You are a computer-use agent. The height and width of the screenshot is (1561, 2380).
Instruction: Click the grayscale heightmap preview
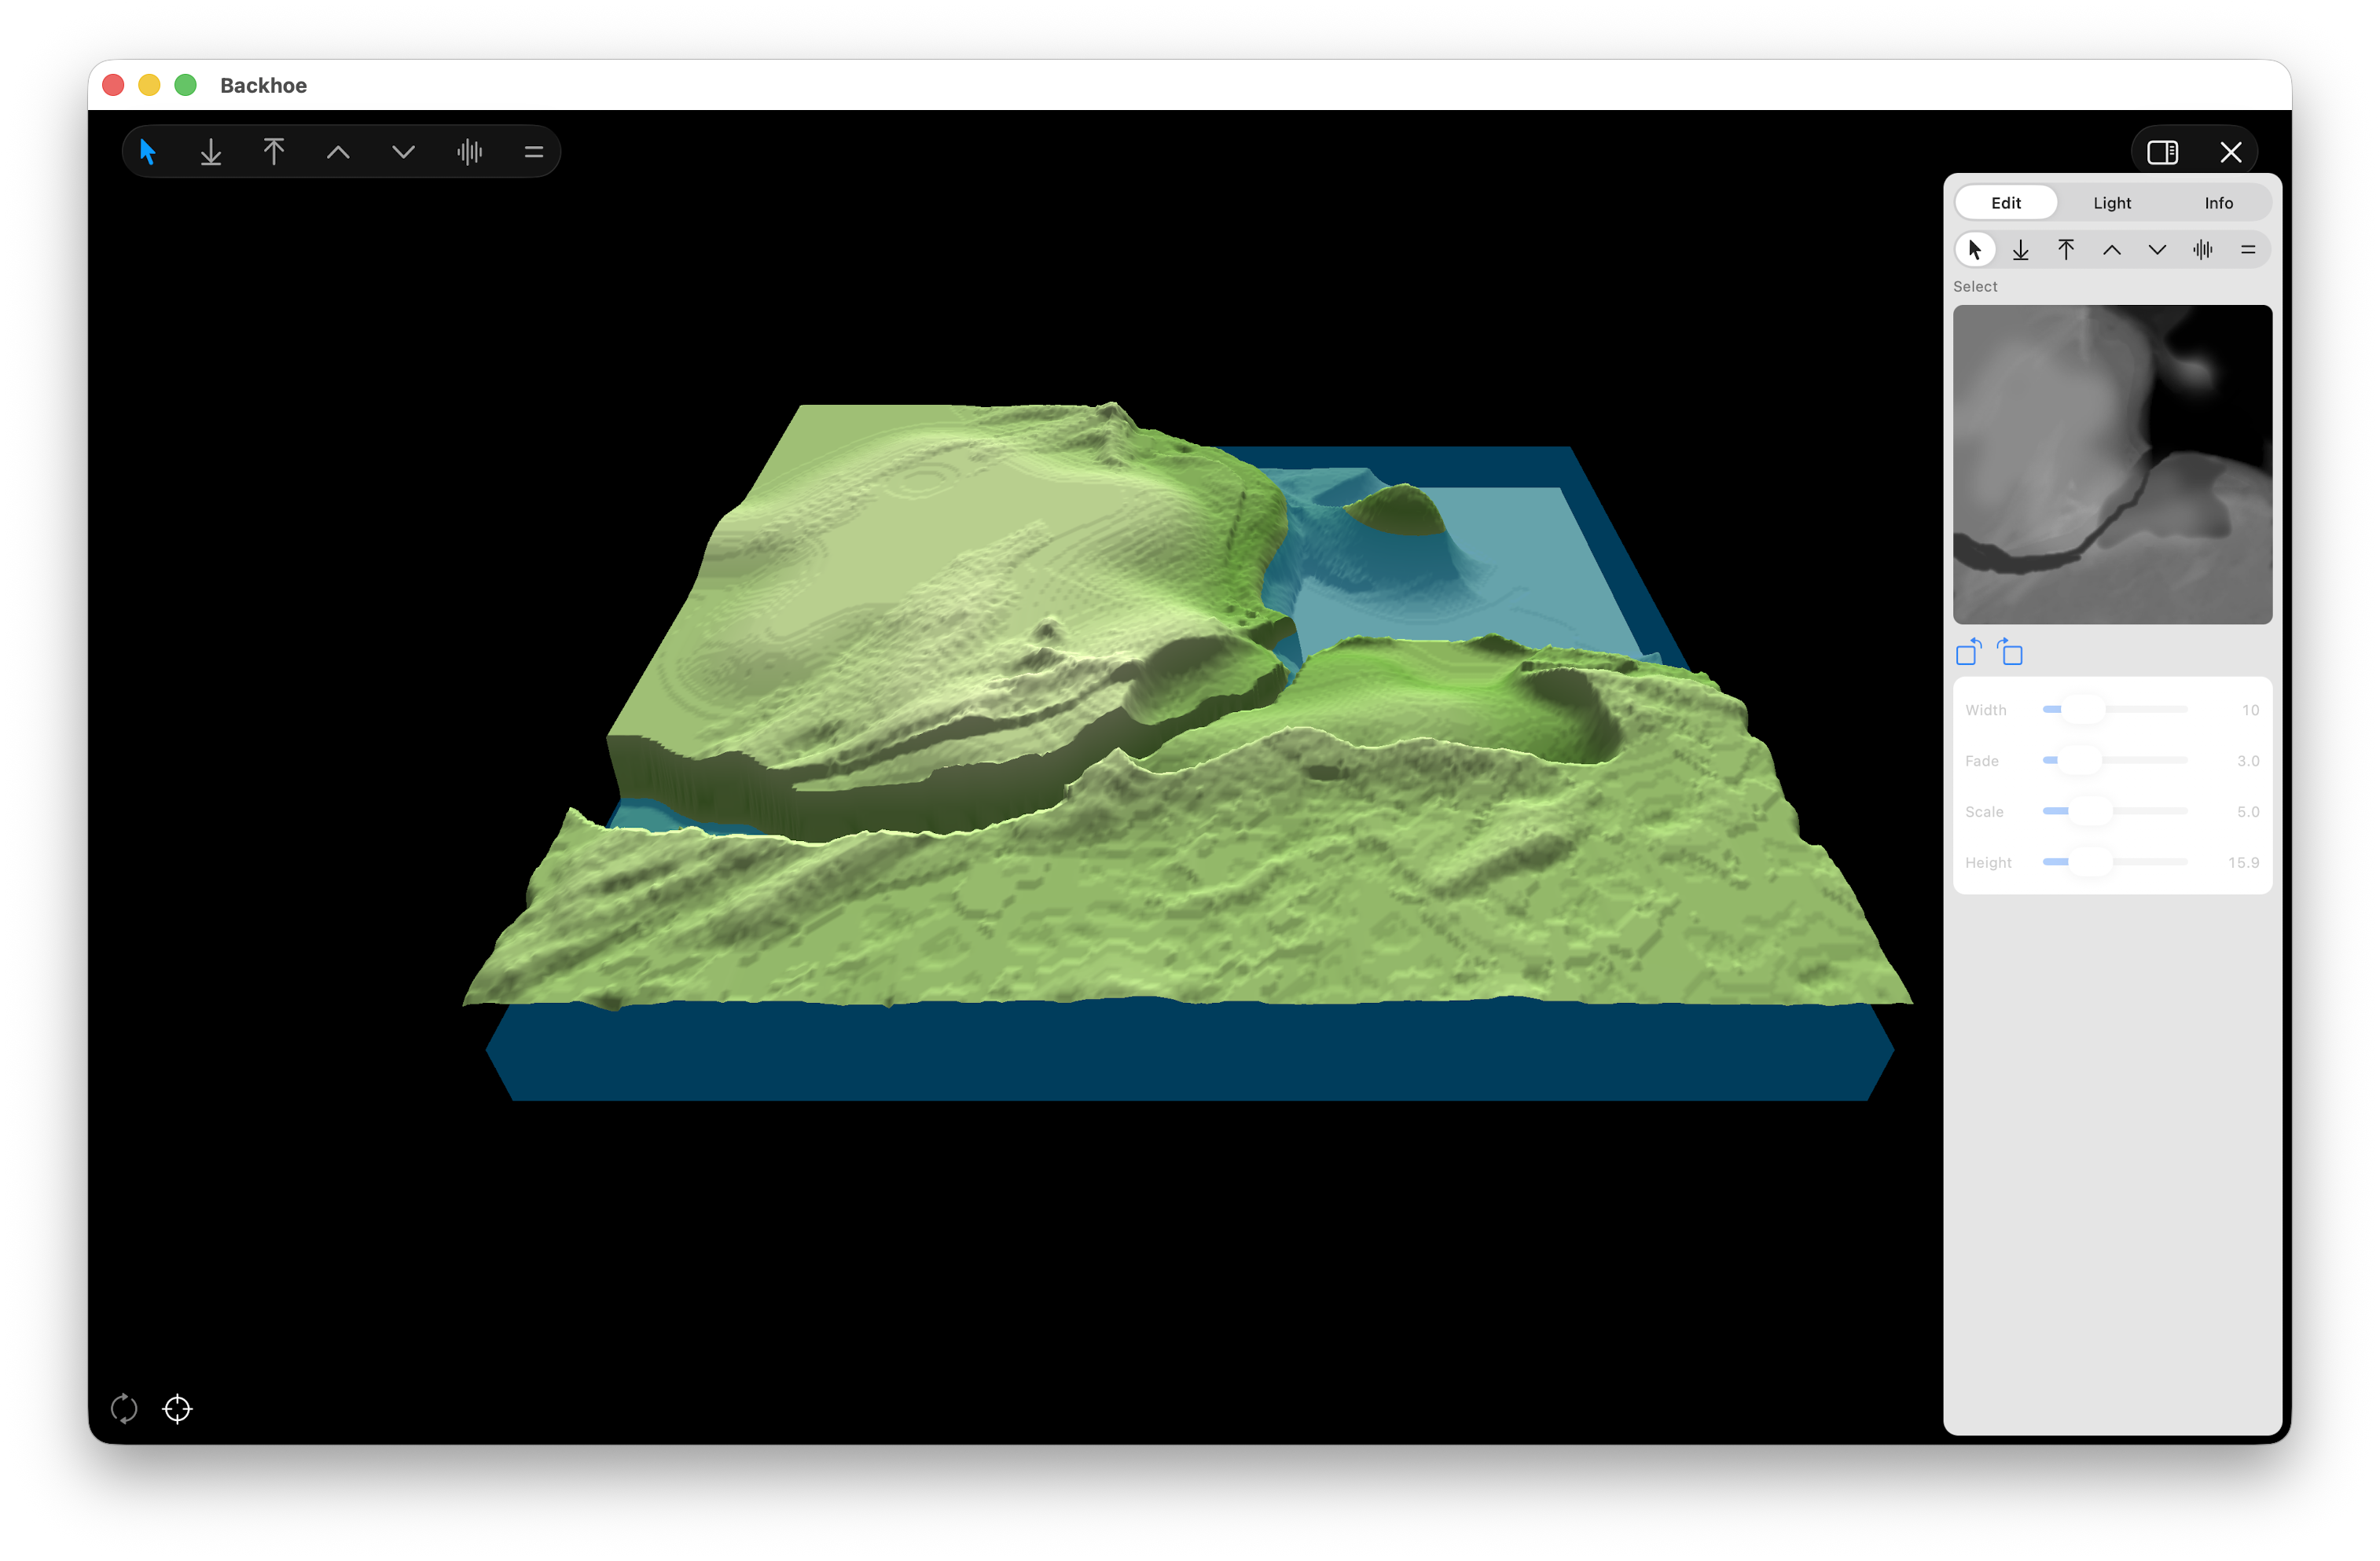coord(2112,465)
